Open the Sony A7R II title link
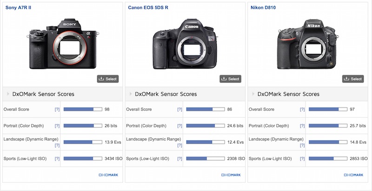The width and height of the screenshot is (372, 191). click(x=18, y=7)
